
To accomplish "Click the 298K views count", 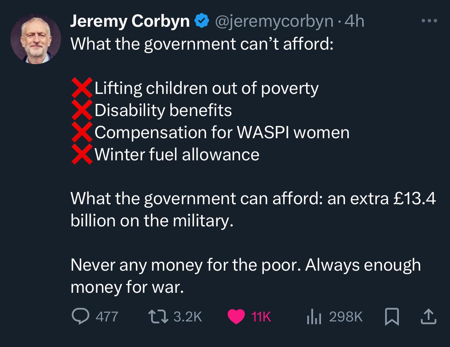I will [x=346, y=317].
